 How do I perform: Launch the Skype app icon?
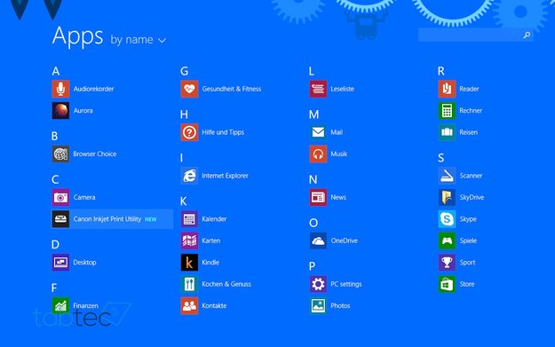pos(447,219)
